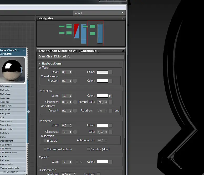Select the Fresnel IOR node slot

13,106
